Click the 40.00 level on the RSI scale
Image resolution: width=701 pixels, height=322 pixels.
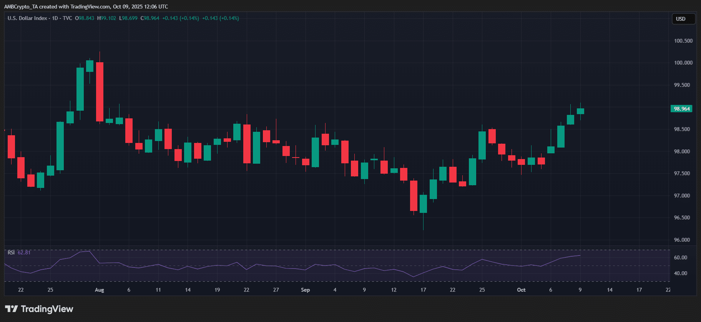[x=680, y=273]
